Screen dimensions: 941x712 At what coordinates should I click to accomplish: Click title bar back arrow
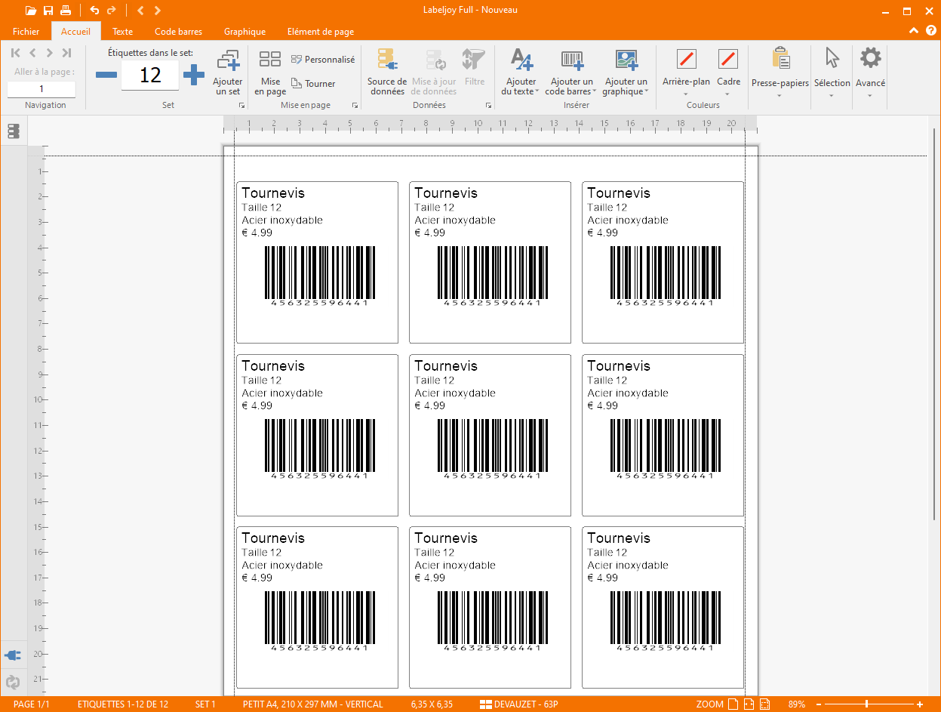(x=140, y=11)
